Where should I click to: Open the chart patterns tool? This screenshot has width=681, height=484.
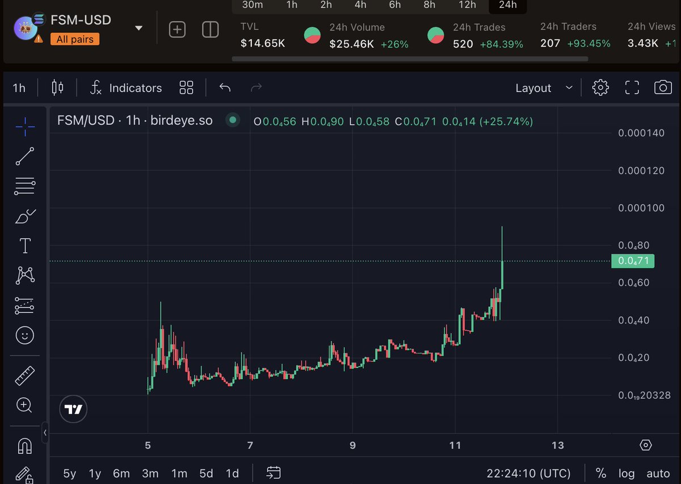25,275
